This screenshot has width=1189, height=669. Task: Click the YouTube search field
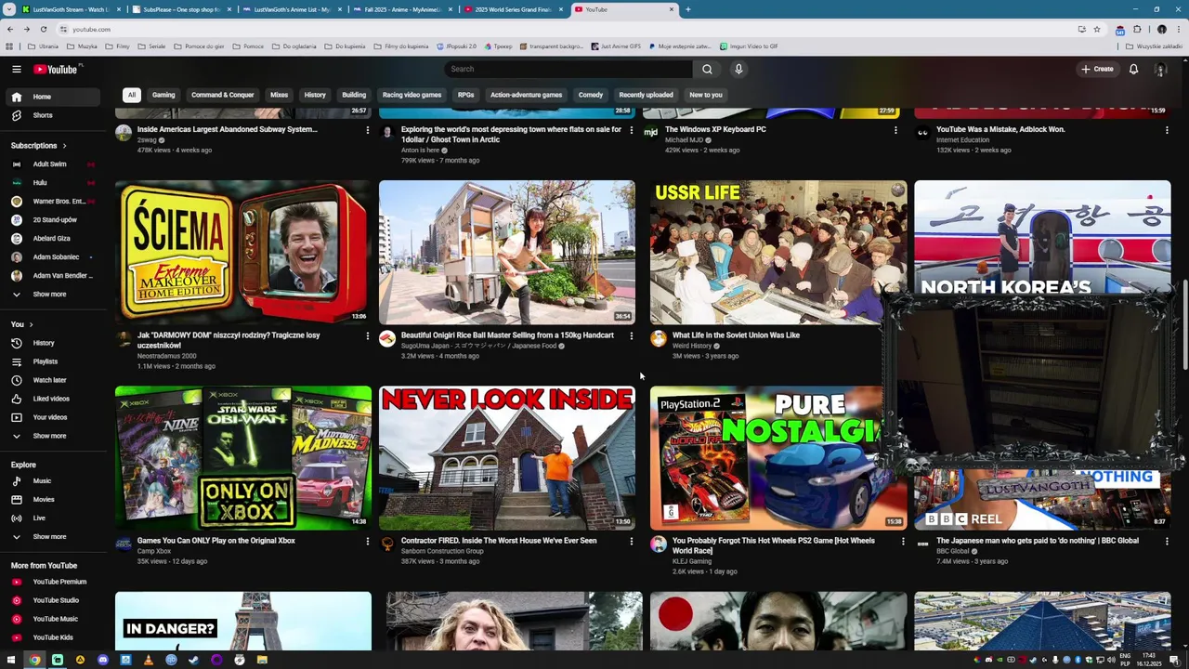click(x=568, y=69)
